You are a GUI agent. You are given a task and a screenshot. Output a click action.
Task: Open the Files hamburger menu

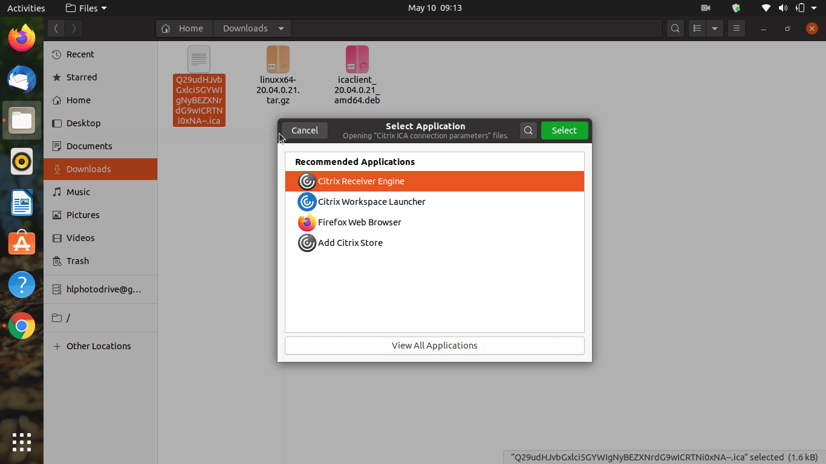tap(736, 28)
